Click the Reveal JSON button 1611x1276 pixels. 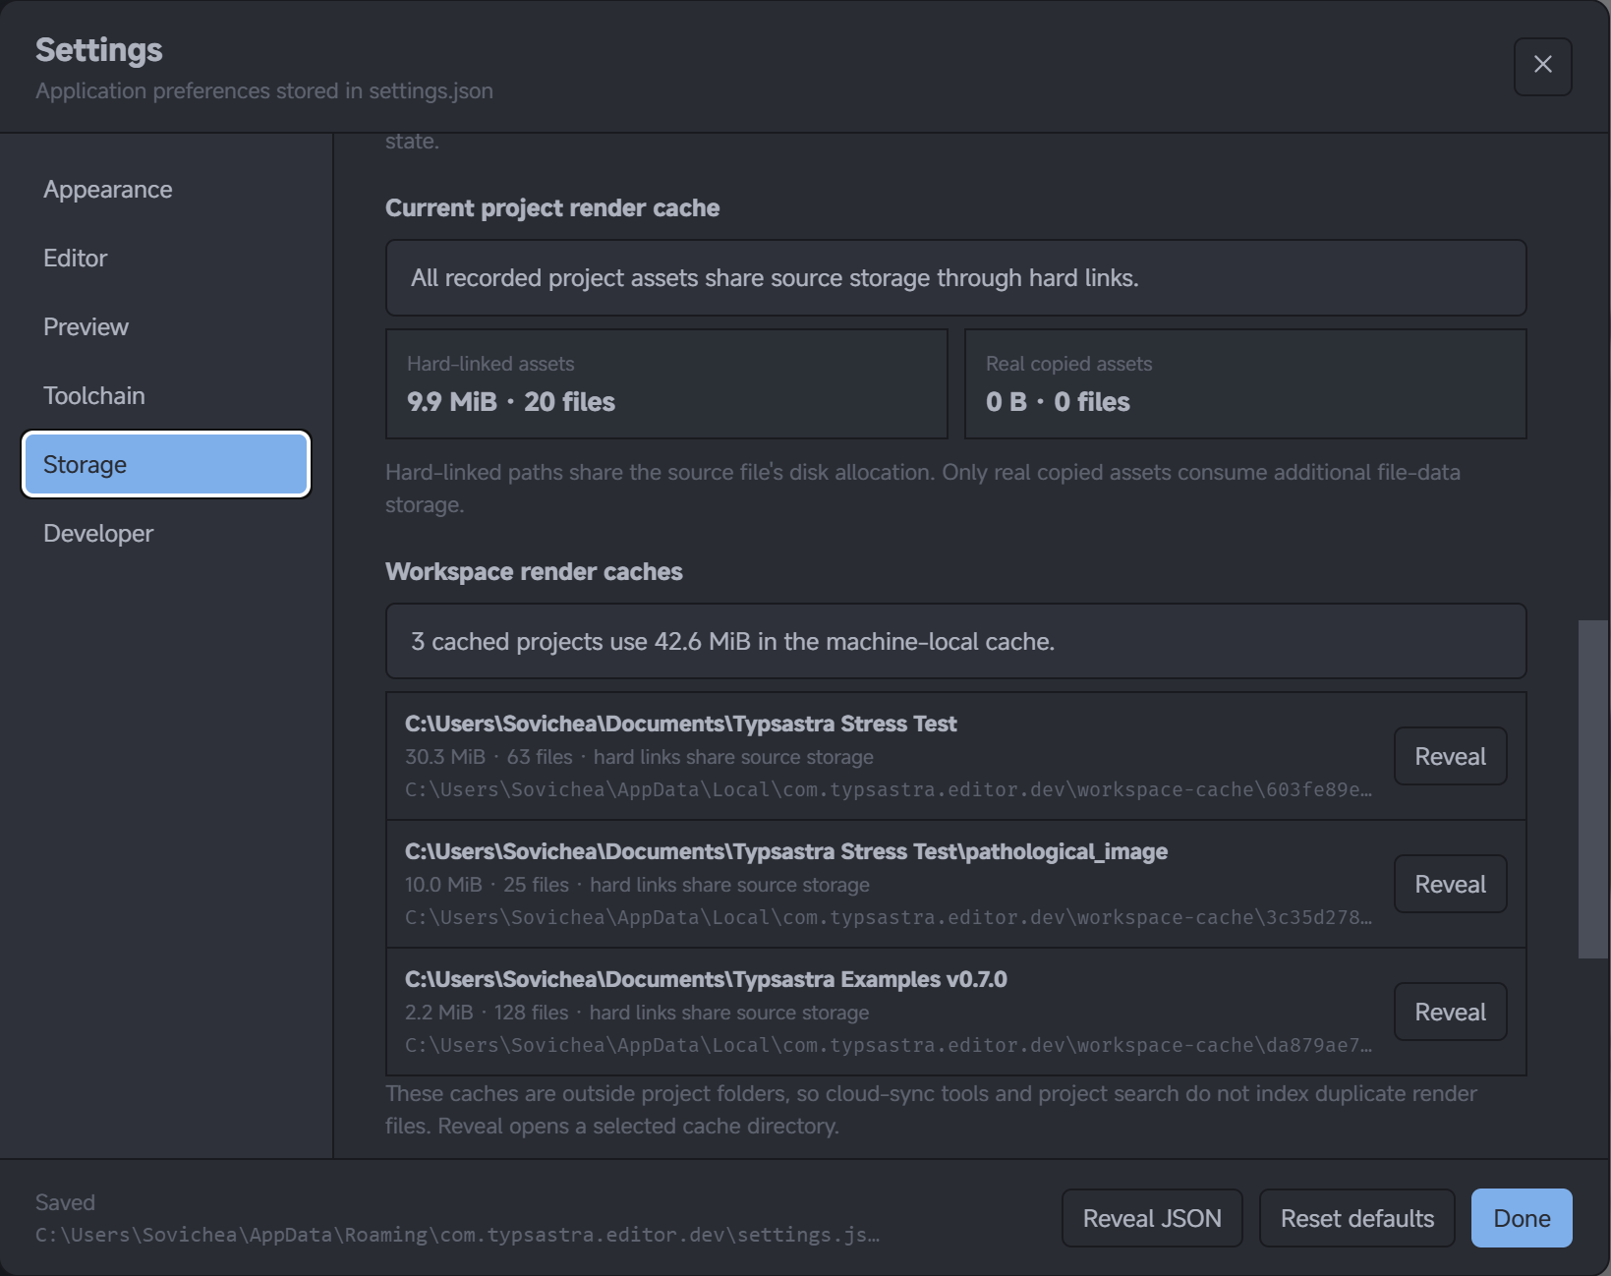[x=1152, y=1218]
